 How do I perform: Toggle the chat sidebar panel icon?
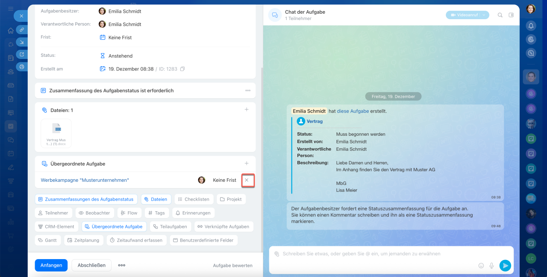tap(511, 15)
